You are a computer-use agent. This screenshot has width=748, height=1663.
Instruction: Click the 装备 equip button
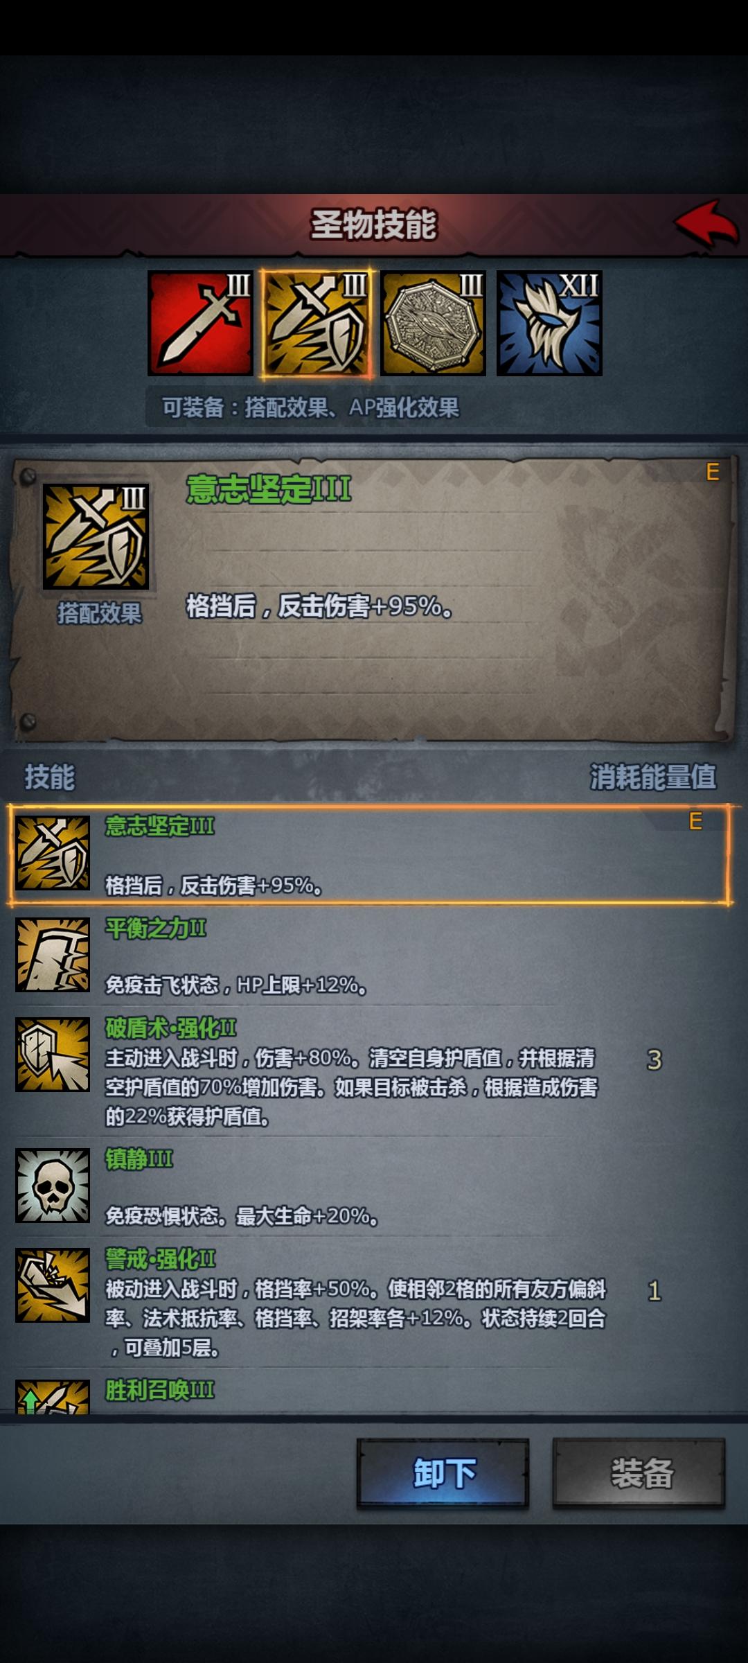click(639, 1473)
